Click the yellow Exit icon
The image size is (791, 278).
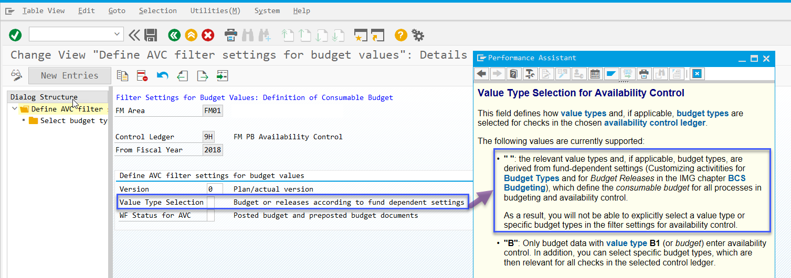(191, 35)
